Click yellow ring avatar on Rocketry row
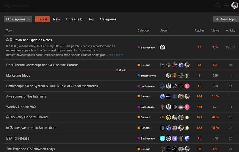Screen dimensions: 239x152 (168, 117)
